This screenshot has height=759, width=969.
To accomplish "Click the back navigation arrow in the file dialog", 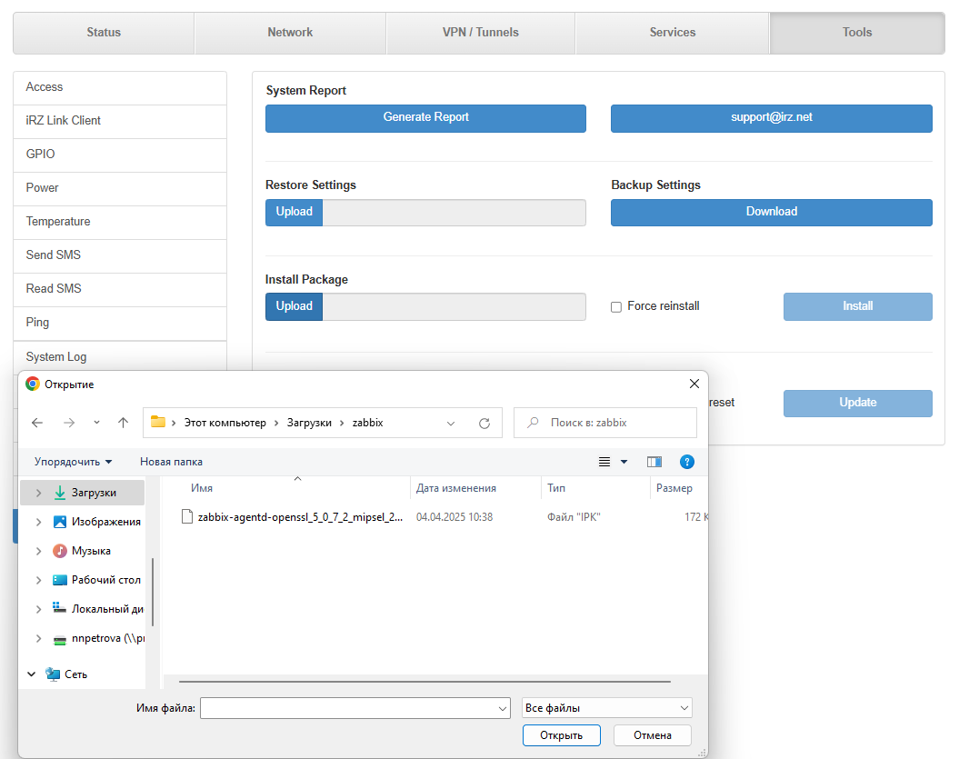I will point(35,422).
